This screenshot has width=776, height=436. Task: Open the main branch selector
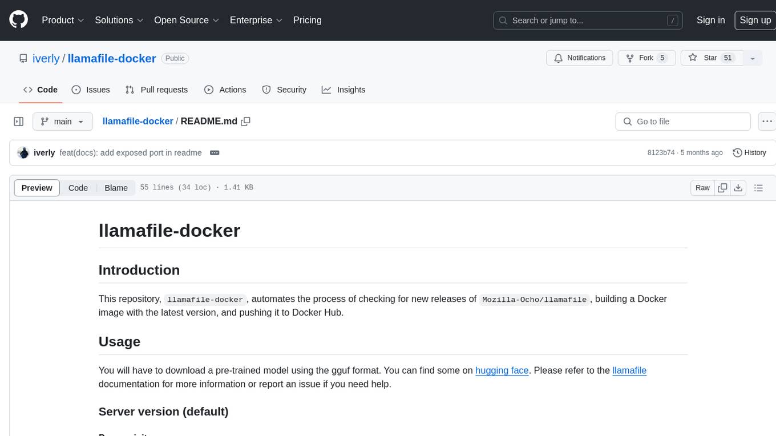pos(63,122)
